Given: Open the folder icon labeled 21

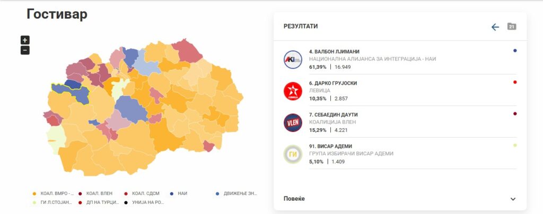Looking at the screenshot, I should point(512,26).
